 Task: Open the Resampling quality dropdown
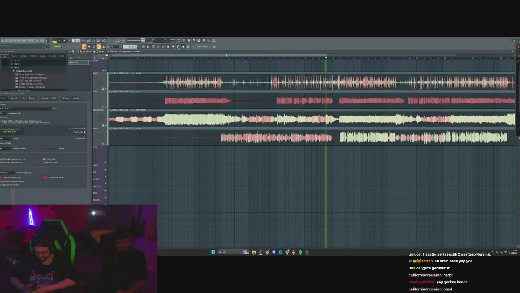[7, 173]
